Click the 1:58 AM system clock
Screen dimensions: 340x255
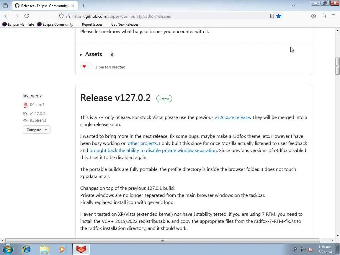[325, 249]
